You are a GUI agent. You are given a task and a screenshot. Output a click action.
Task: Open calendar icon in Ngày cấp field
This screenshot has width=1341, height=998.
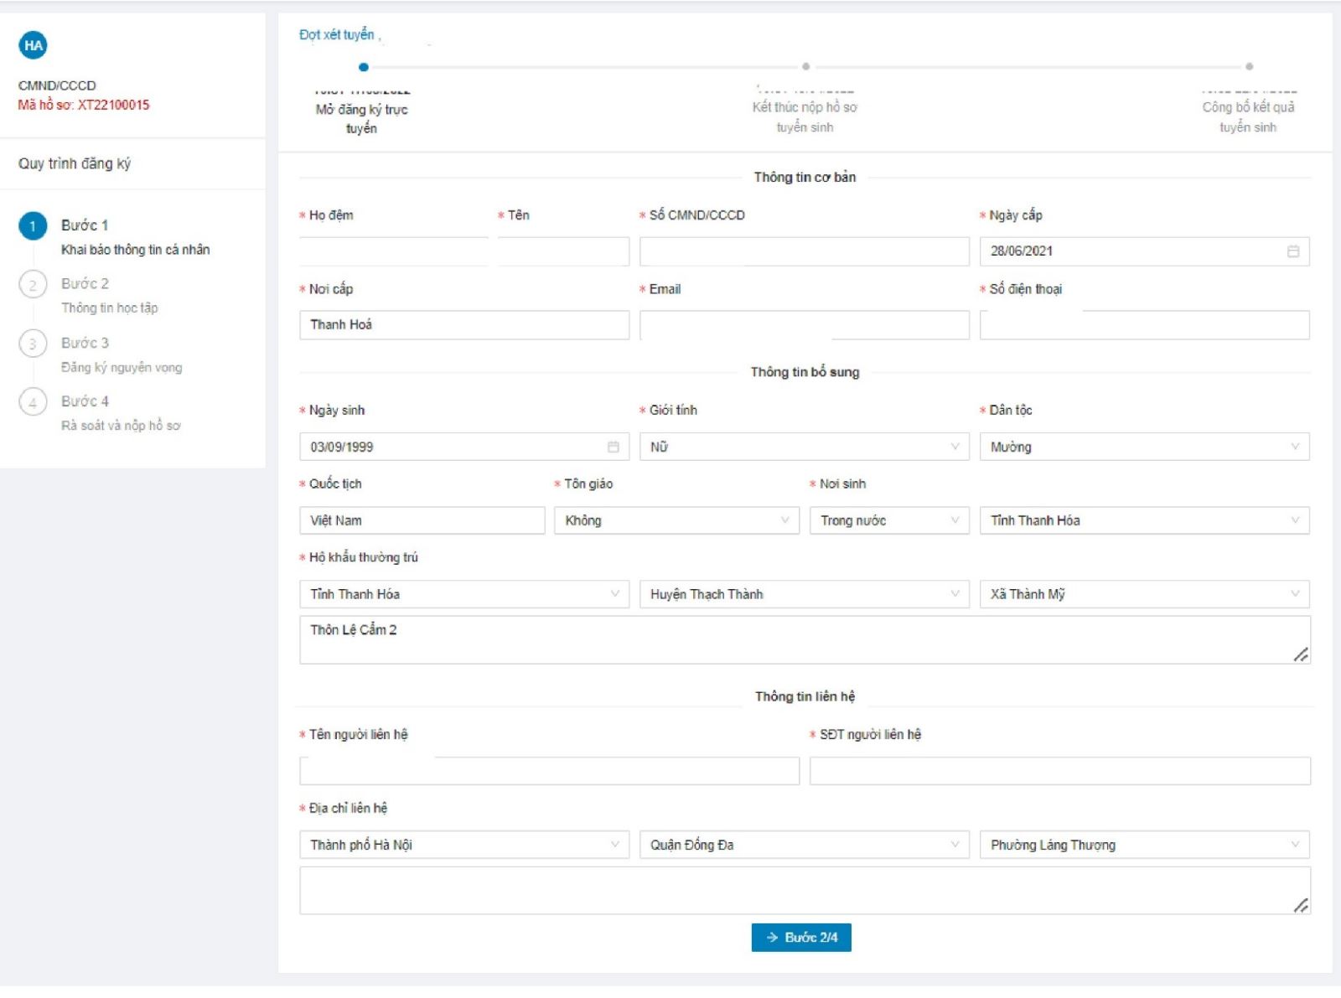(1292, 251)
